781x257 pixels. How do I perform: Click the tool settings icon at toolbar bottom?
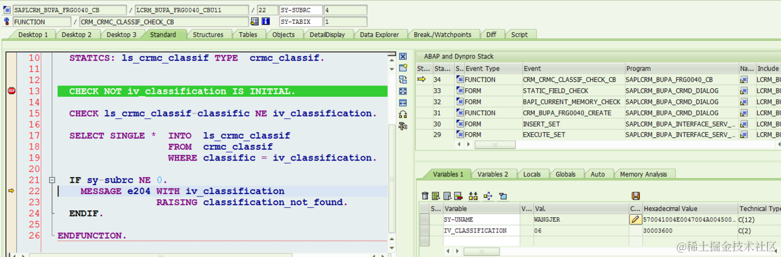click(403, 126)
